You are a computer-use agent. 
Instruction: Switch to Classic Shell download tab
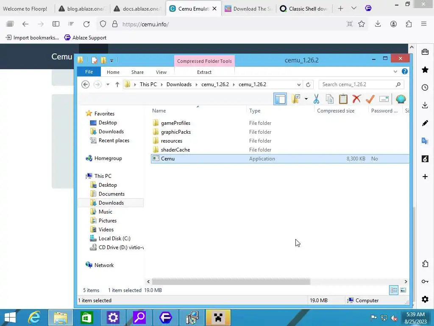304,8
